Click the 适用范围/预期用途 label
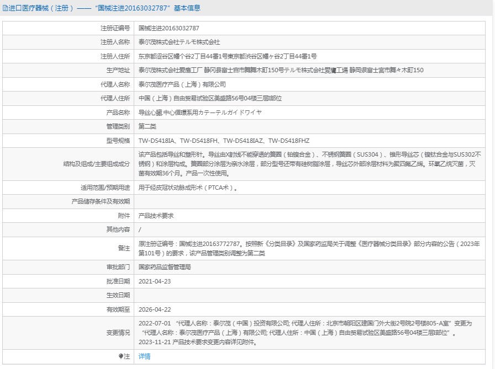The width and height of the screenshot is (495, 369). [105, 188]
